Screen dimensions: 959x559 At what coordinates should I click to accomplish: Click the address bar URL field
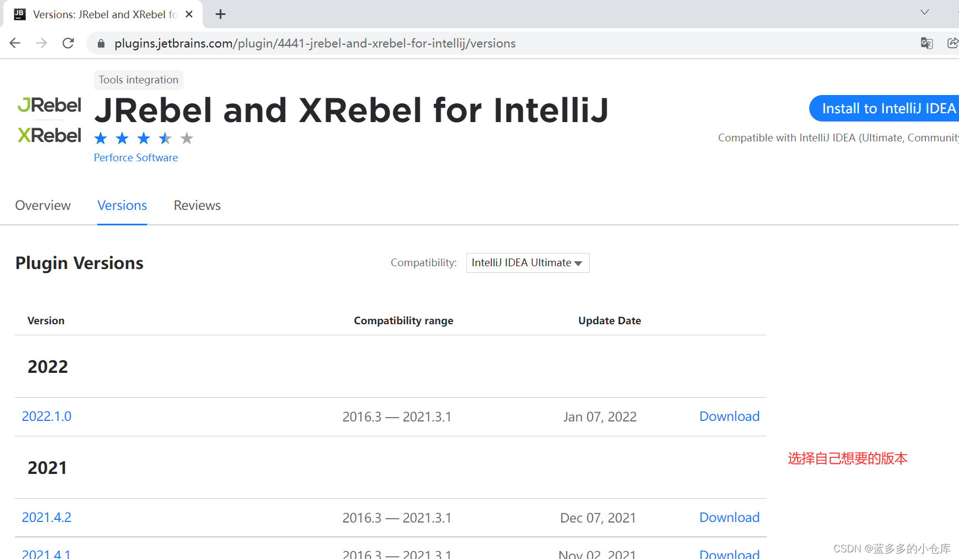(315, 43)
